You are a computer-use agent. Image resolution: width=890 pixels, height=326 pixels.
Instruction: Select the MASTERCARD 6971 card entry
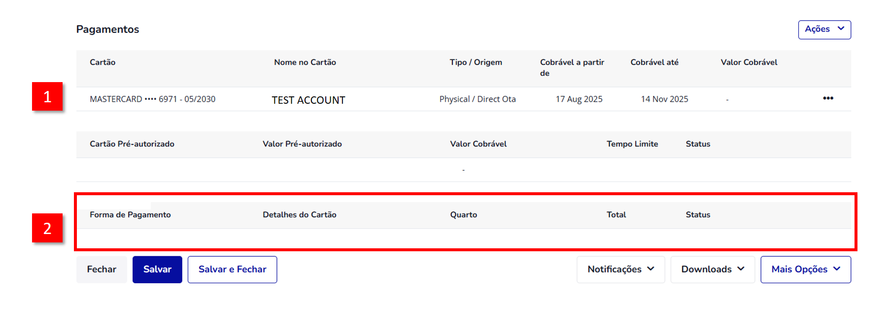point(152,99)
